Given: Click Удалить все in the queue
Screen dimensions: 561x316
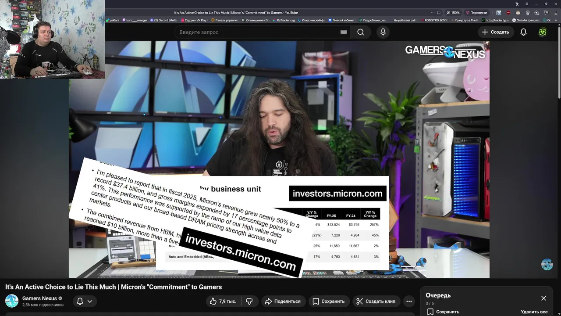Looking at the screenshot, I should 534,312.
